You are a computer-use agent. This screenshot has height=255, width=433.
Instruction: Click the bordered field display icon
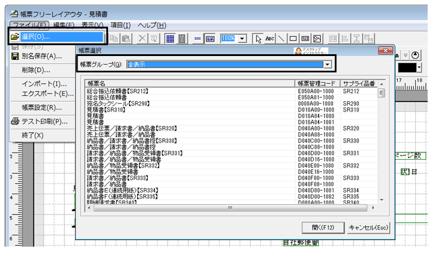210,39
